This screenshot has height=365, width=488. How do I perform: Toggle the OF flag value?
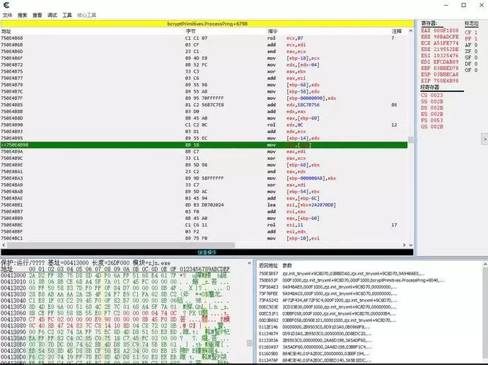tap(471, 70)
